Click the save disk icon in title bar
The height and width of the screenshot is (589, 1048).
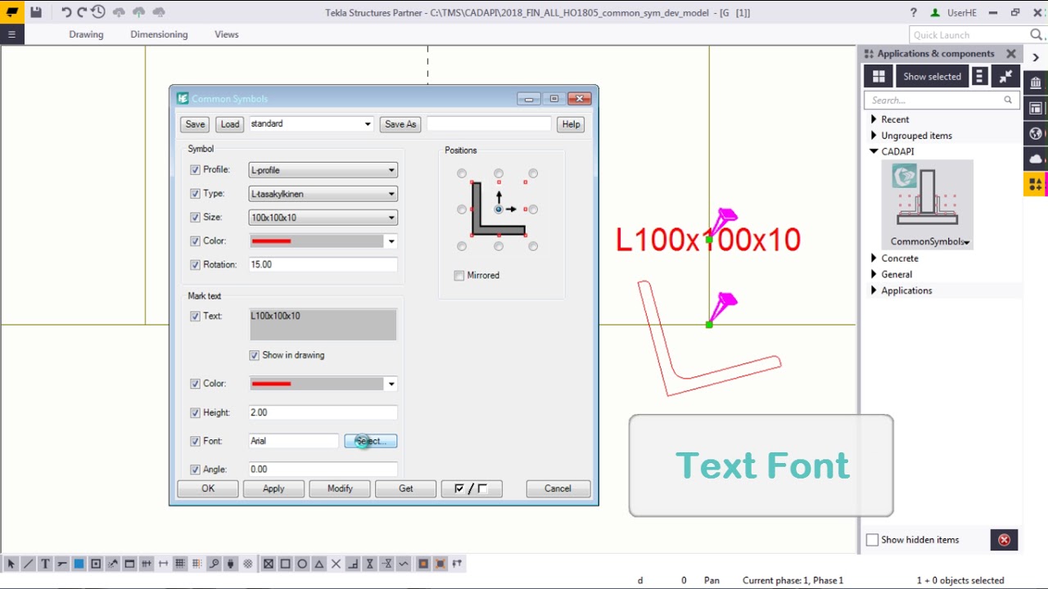pos(36,12)
